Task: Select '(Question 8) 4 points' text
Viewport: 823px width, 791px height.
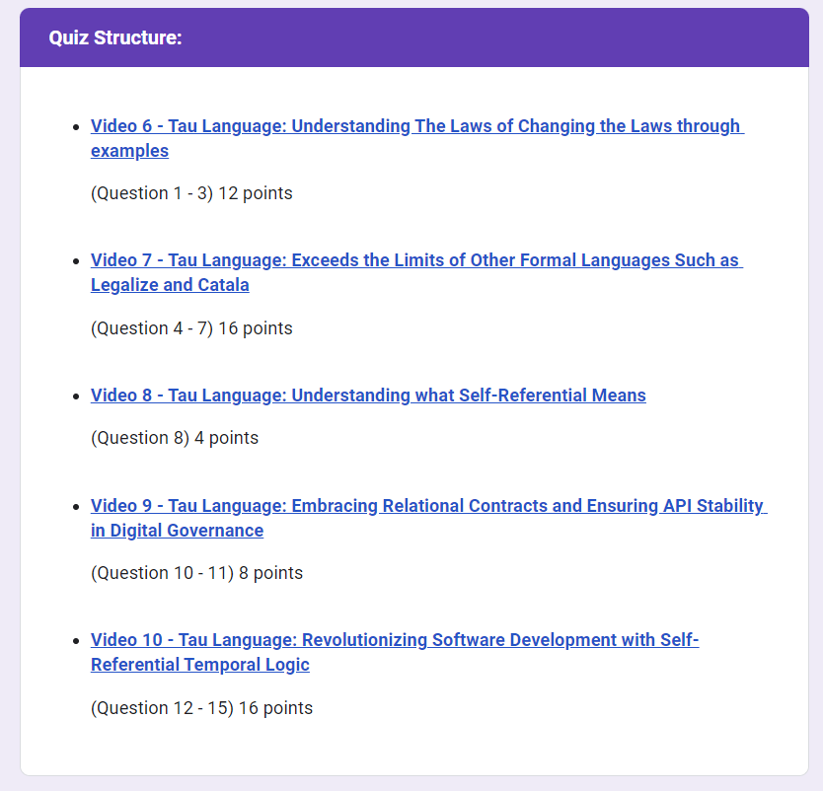Action: click(175, 438)
